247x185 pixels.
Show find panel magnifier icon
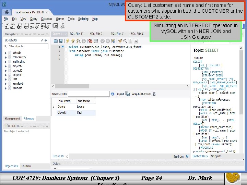(125, 41)
